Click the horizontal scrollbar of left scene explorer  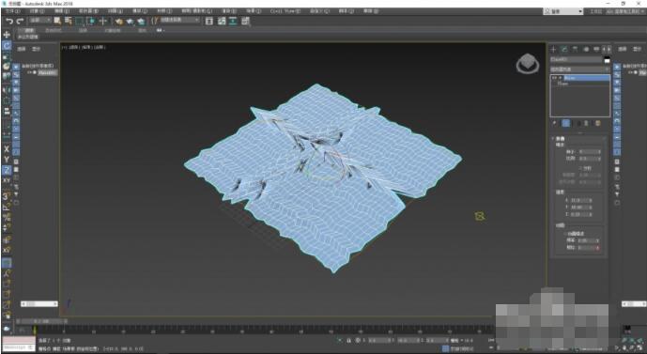click(x=39, y=303)
